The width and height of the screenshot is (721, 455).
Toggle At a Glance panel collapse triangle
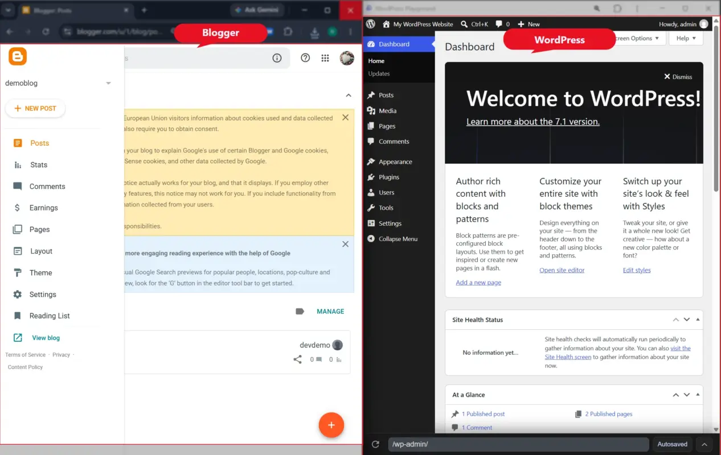click(x=698, y=395)
